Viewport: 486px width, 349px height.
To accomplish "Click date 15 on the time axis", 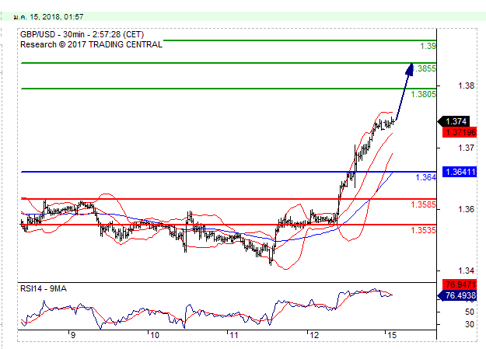I will pos(393,335).
